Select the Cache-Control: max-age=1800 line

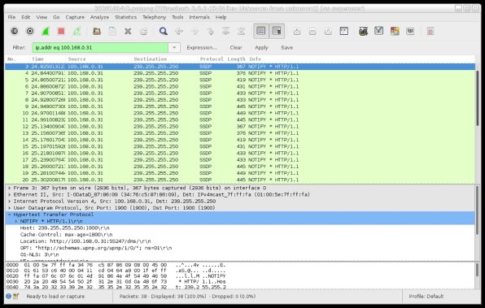click(x=66, y=235)
